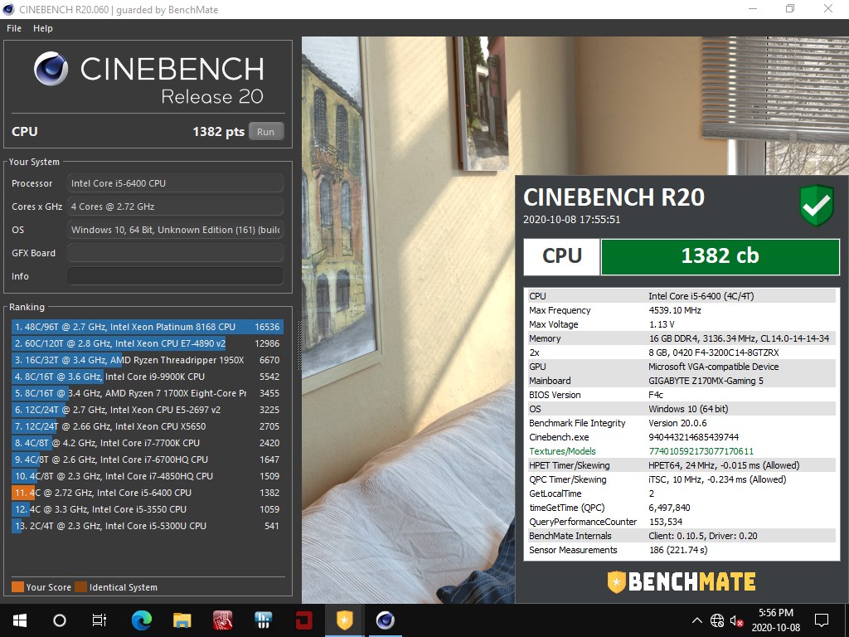Switch to BenchMate shield icon in taskbar
The height and width of the screenshot is (637, 849).
point(344,620)
